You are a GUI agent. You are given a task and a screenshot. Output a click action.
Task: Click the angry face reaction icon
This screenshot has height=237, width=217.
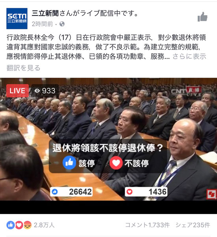coord(28,225)
